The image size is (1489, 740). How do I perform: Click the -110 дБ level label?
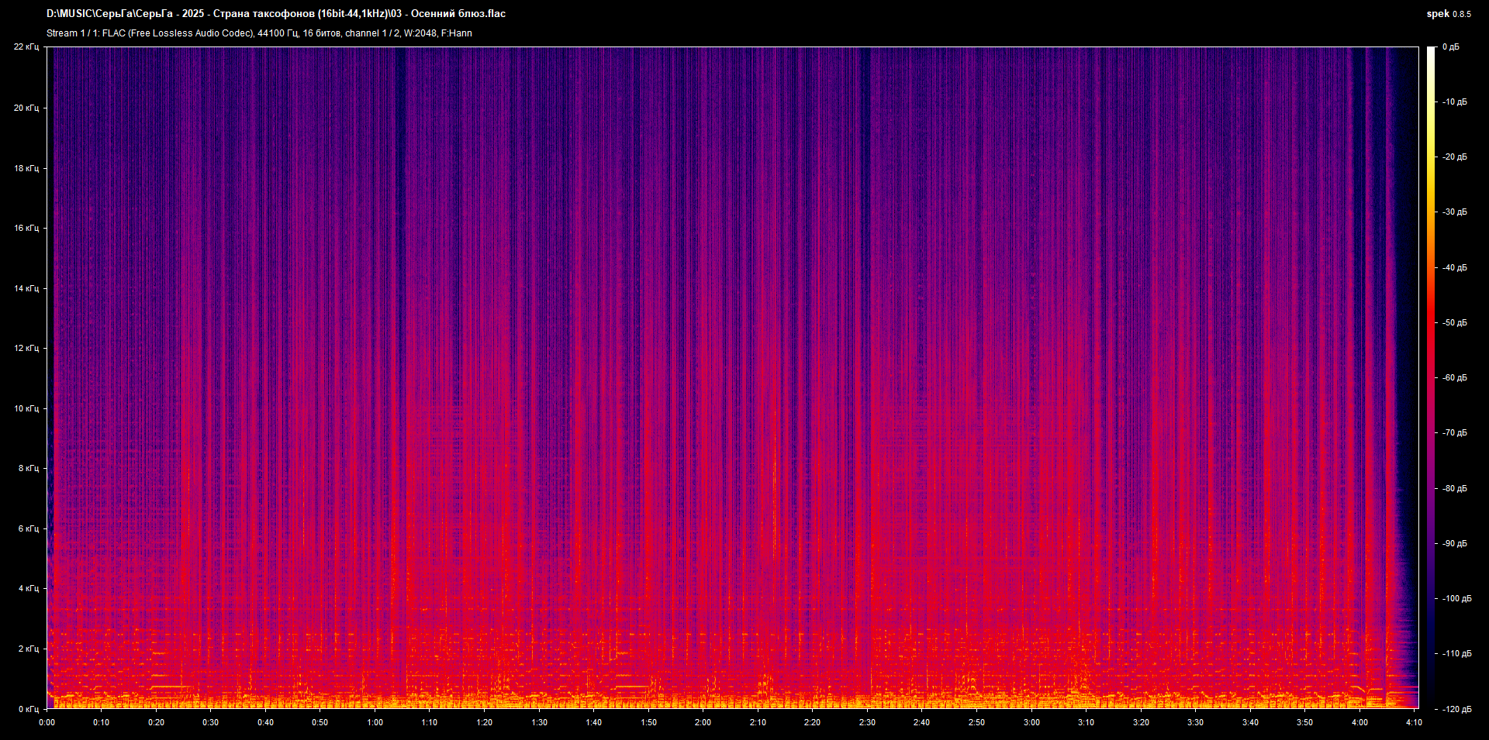point(1456,654)
